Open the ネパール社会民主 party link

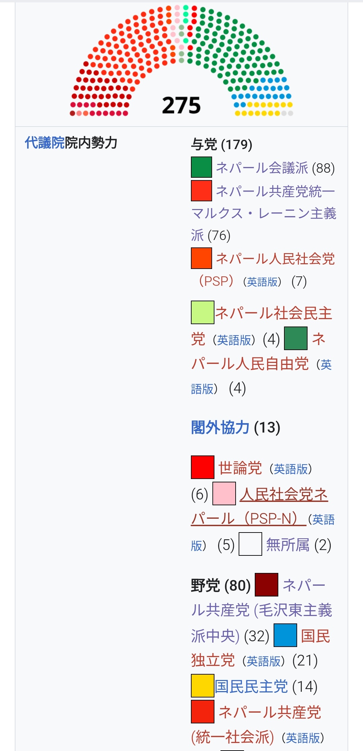pyautogui.click(x=274, y=313)
